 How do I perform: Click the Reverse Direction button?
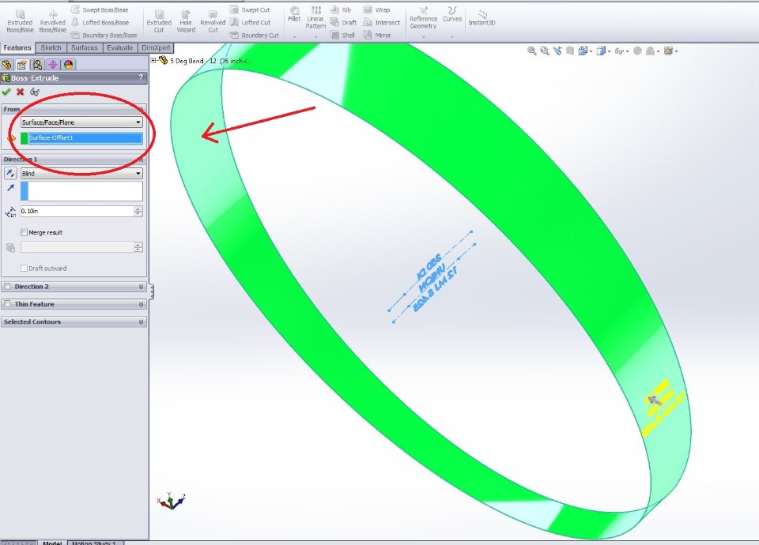click(10, 173)
